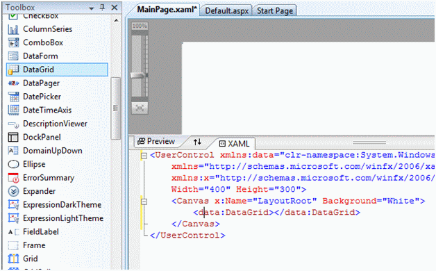
Task: Open the Start Page tab
Action: tap(275, 11)
